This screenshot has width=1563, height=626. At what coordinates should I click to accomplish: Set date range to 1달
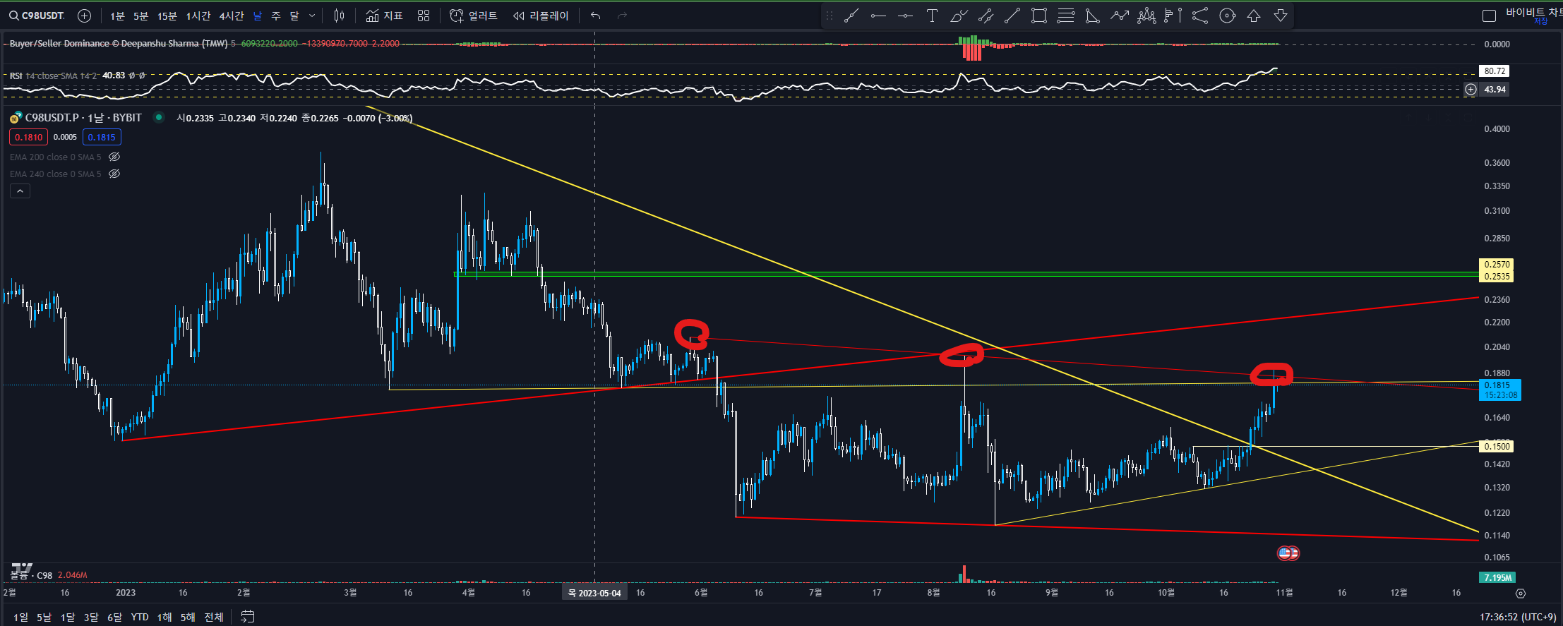[68, 617]
